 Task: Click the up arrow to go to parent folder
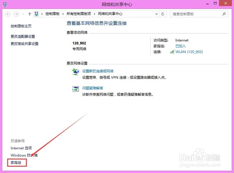coord(30,14)
